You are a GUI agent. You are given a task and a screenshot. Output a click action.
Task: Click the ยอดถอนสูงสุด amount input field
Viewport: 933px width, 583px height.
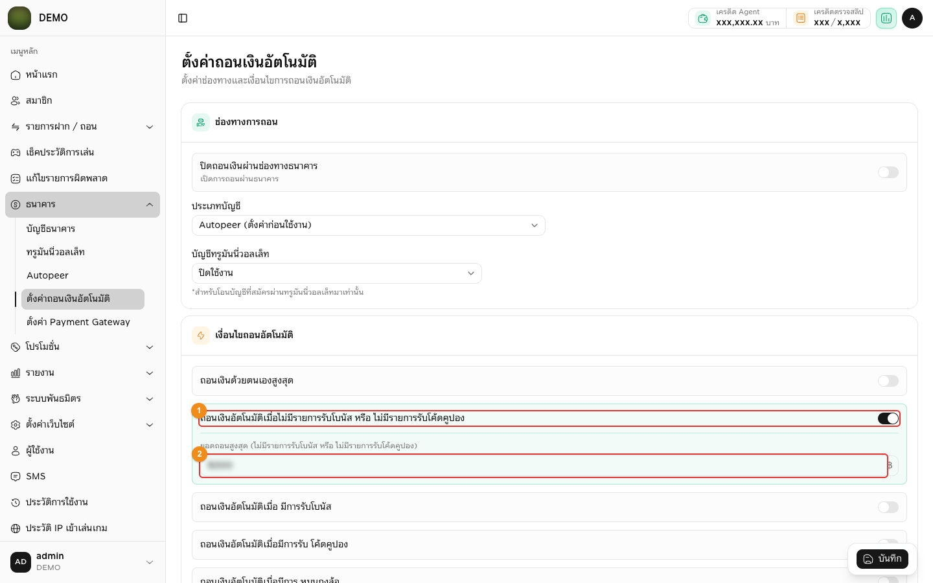[544, 466]
